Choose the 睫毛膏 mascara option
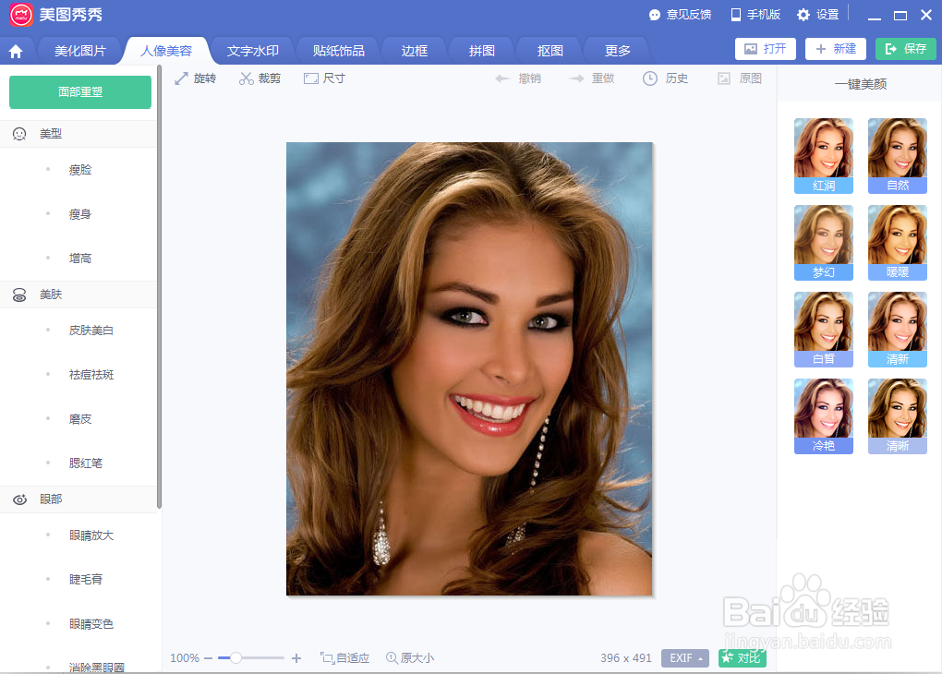 pos(86,580)
